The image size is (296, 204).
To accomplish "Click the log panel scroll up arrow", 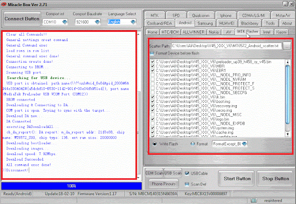I will 138,34.
